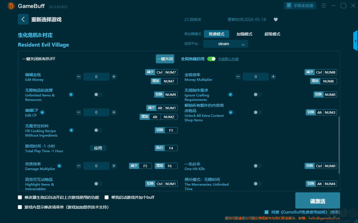Go back using the back arrow button
The width and height of the screenshot is (358, 223).
[x=23, y=19]
